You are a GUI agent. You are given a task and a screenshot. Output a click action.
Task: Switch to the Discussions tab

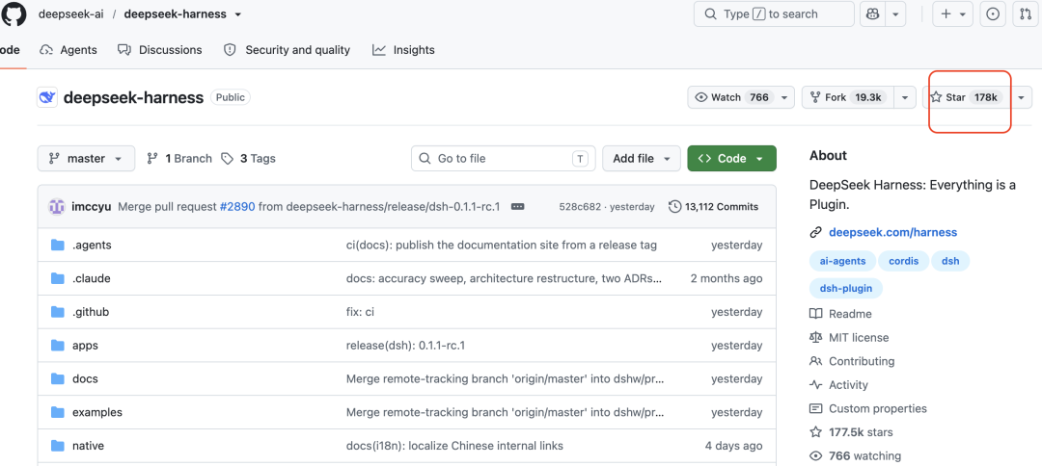[159, 50]
